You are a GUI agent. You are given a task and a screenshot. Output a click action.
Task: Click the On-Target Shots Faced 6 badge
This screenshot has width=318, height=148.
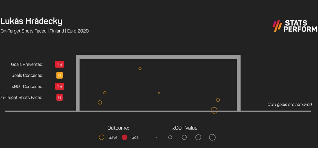tap(60, 98)
